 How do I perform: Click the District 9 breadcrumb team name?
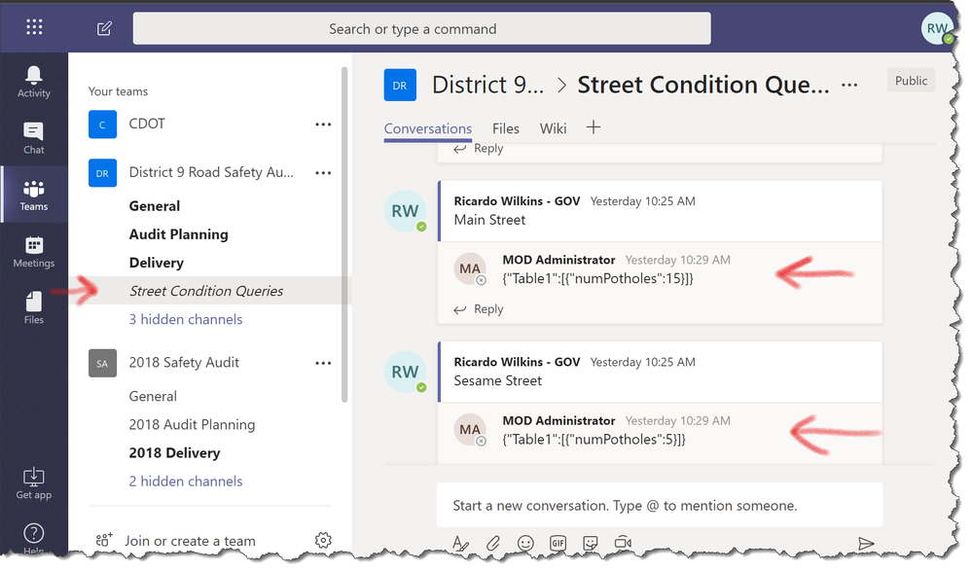tap(487, 85)
